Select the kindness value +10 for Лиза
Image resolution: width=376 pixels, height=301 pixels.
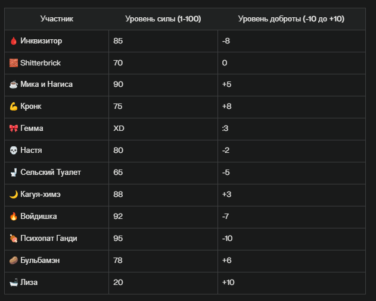click(x=228, y=283)
